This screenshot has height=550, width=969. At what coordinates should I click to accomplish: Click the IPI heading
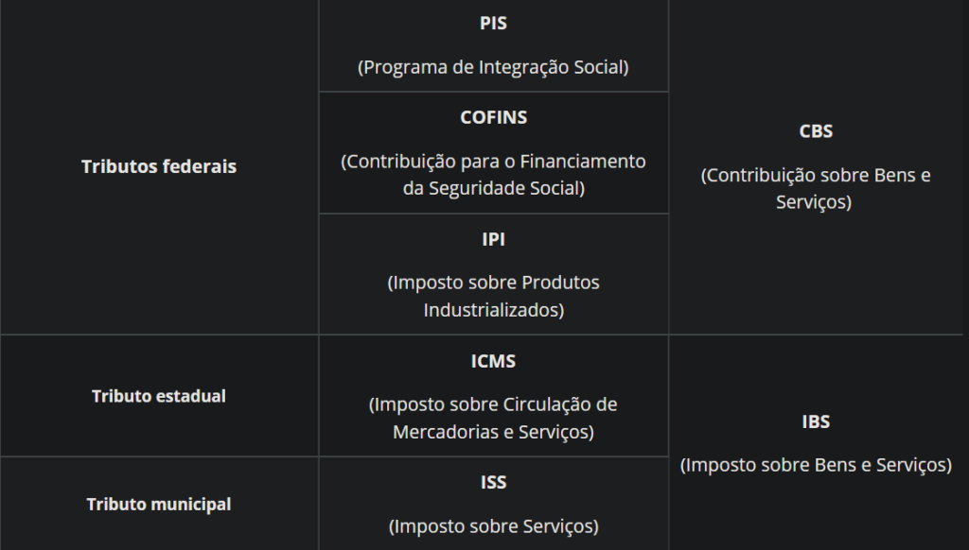493,239
